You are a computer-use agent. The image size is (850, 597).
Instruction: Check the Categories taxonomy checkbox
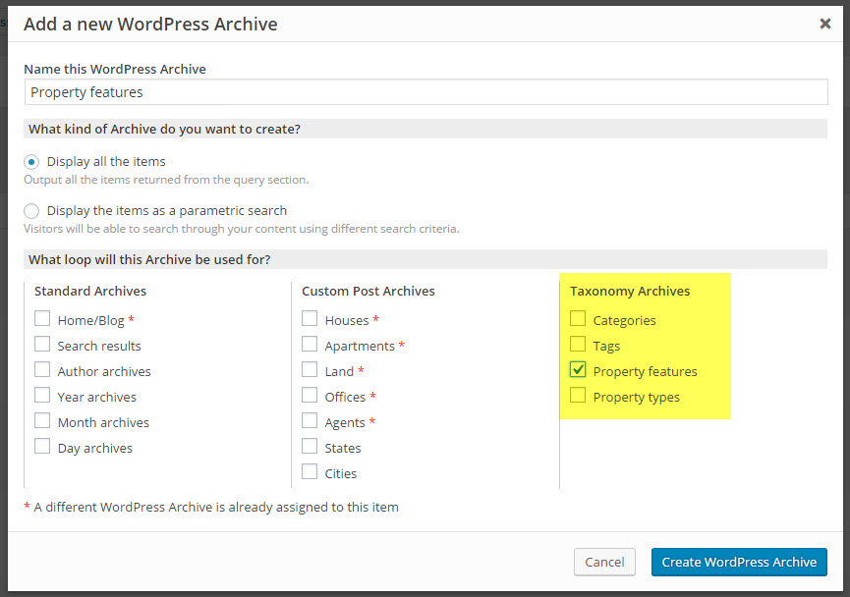[578, 318]
